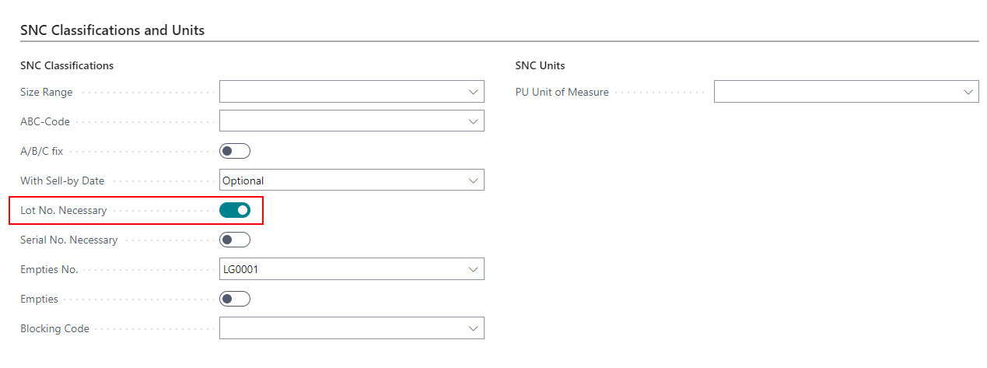Expand the ABC-Code dropdown chevron
Viewport: 987px width, 368px height.
coord(473,121)
